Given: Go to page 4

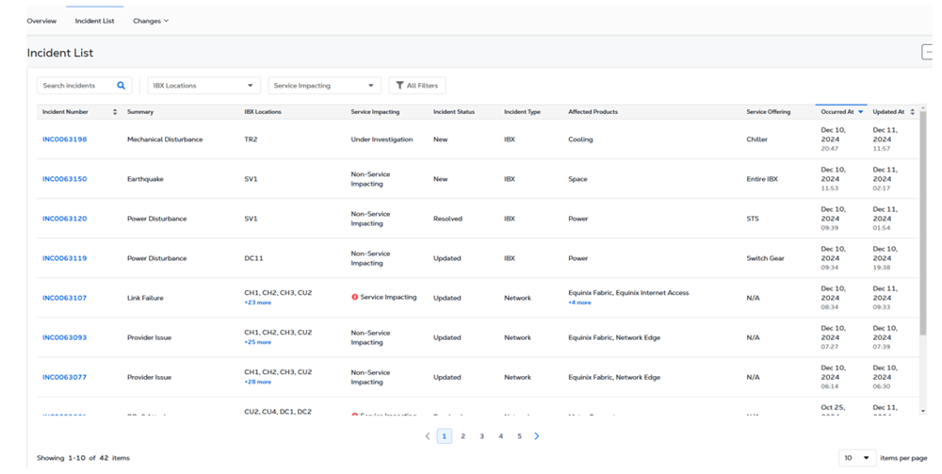Looking at the screenshot, I should click(x=500, y=436).
